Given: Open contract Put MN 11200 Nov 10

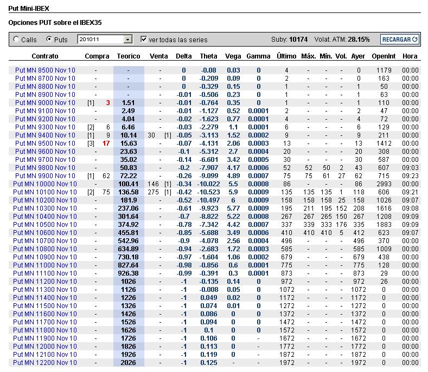Looking at the screenshot, I should click(45, 282).
